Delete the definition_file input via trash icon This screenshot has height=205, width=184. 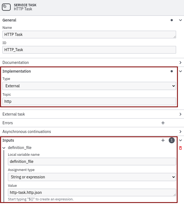click(180, 148)
